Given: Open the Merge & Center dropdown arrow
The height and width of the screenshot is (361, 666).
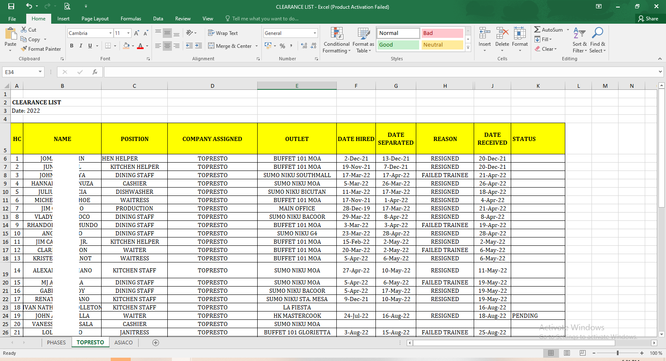Looking at the screenshot, I should click(256, 46).
